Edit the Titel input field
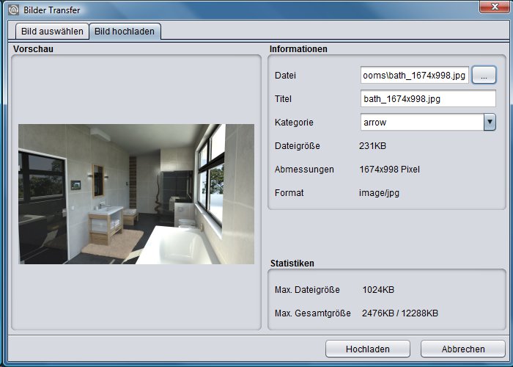513x367 pixels. (428, 98)
